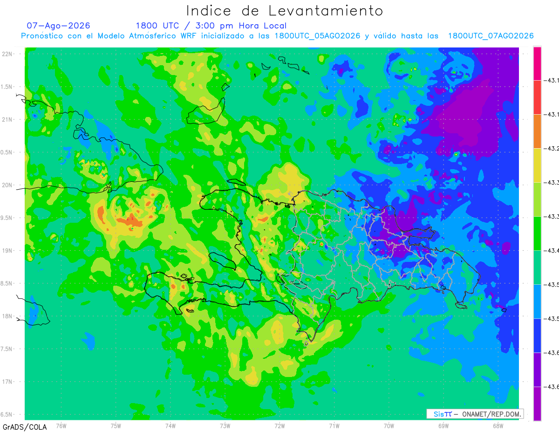Click the WRF model forecast description line
559x432 pixels.
[277, 36]
